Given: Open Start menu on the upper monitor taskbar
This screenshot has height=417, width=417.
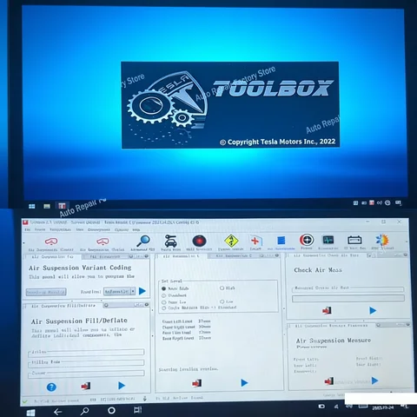Looking at the screenshot, I should (x=32, y=206).
